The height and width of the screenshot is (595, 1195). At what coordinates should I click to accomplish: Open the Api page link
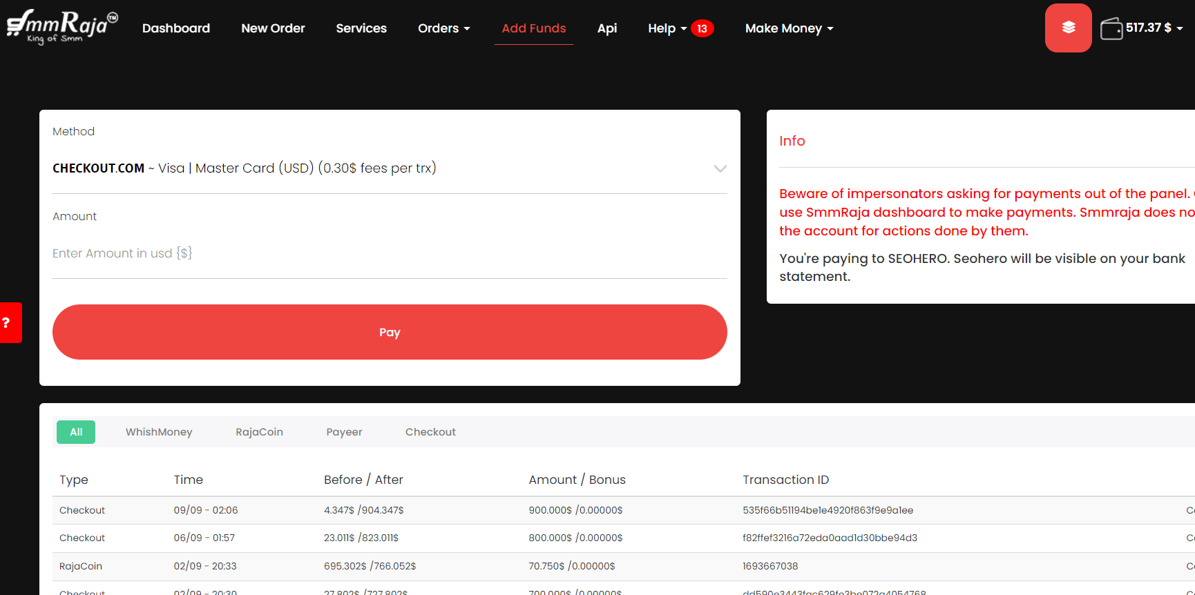point(606,28)
